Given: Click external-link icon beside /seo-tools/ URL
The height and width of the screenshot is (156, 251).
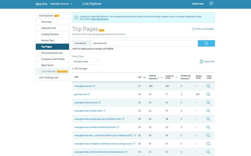Looking at the screenshot, I should pos(104,110).
